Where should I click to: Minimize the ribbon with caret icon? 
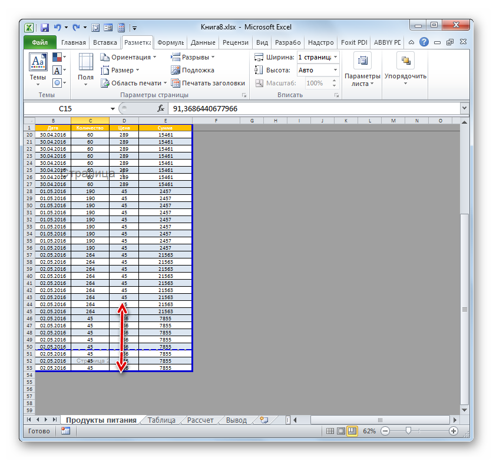pos(411,42)
